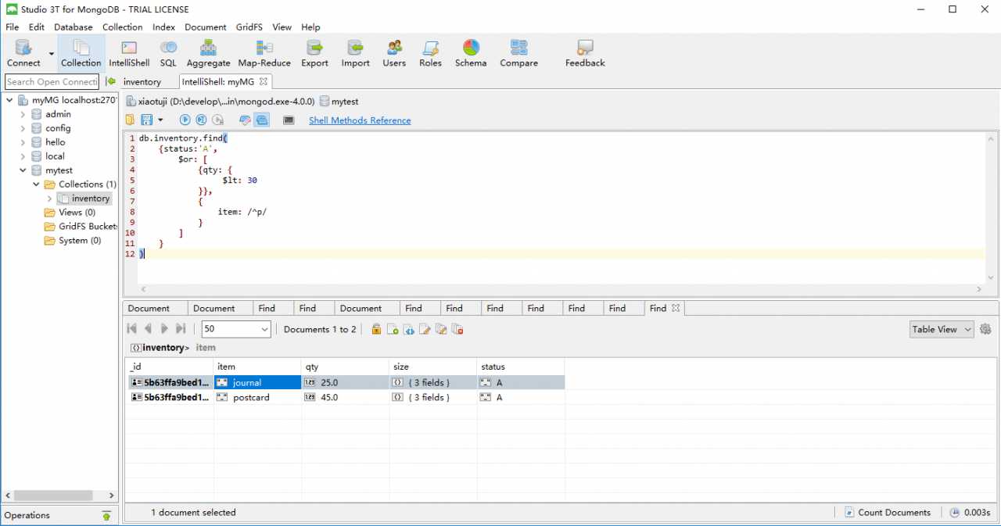Open the SQL query tool
Image resolution: width=1001 pixels, height=526 pixels.
168,52
